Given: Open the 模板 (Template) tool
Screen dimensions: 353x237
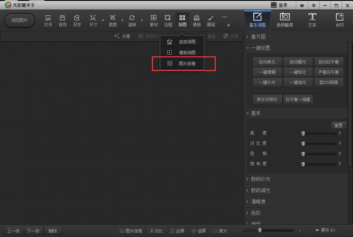Looking at the screenshot, I should [x=197, y=20].
